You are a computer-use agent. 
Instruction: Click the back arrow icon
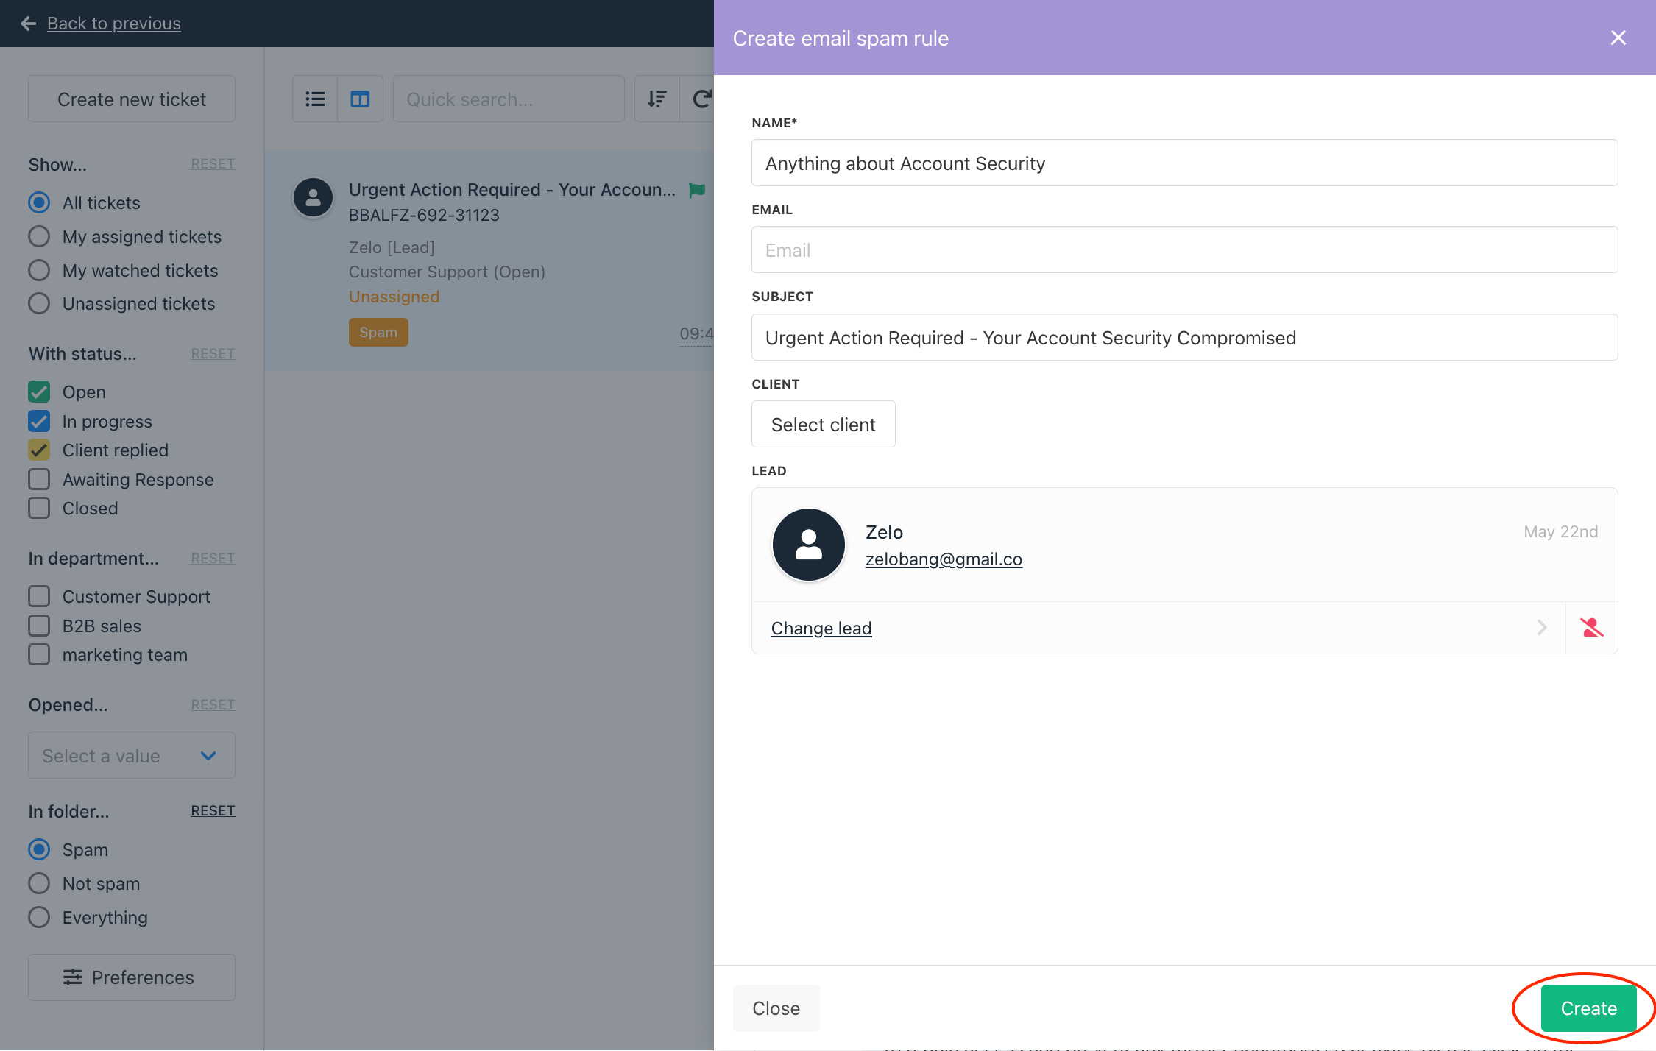coord(29,24)
